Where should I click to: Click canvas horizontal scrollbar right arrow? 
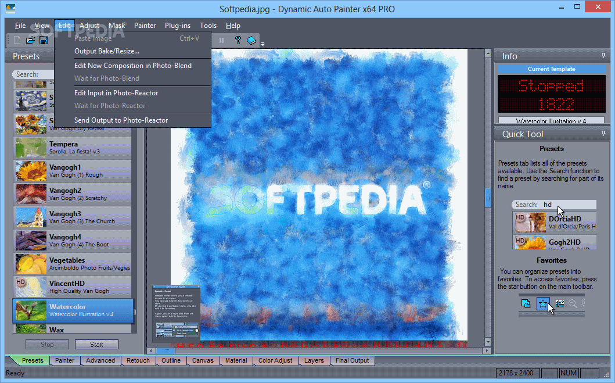tap(487, 350)
